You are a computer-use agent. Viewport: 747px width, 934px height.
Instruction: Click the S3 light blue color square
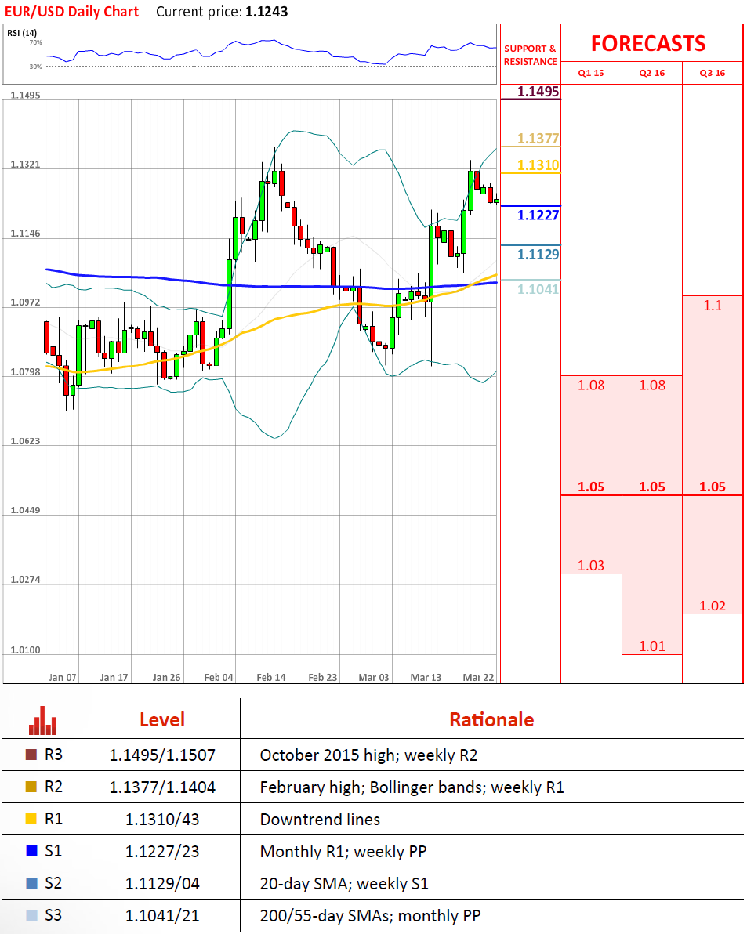[31, 915]
